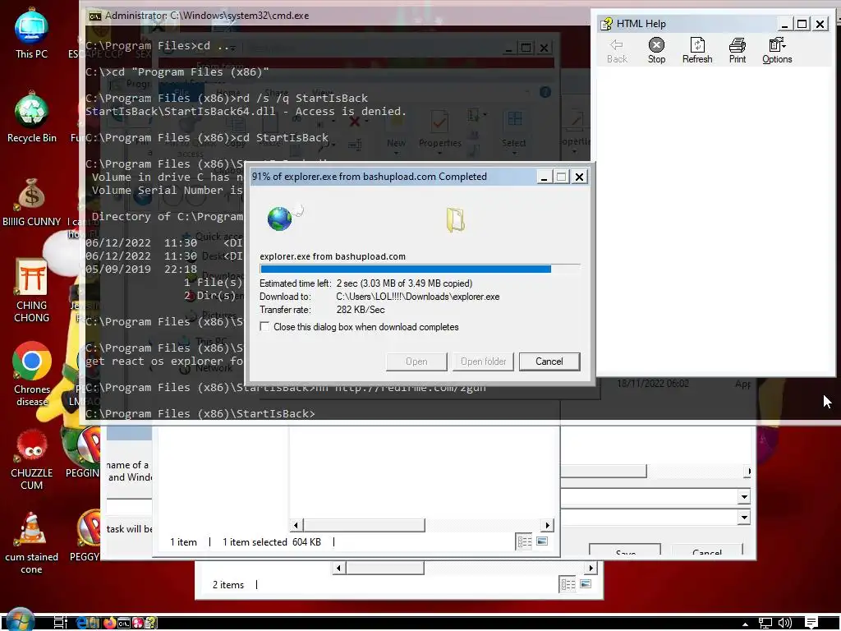Click the cmd prompt line ending StartIsBack>
841x631 pixels.
[200, 414]
